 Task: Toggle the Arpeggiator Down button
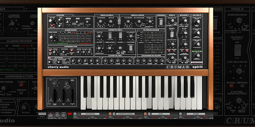[72, 54]
